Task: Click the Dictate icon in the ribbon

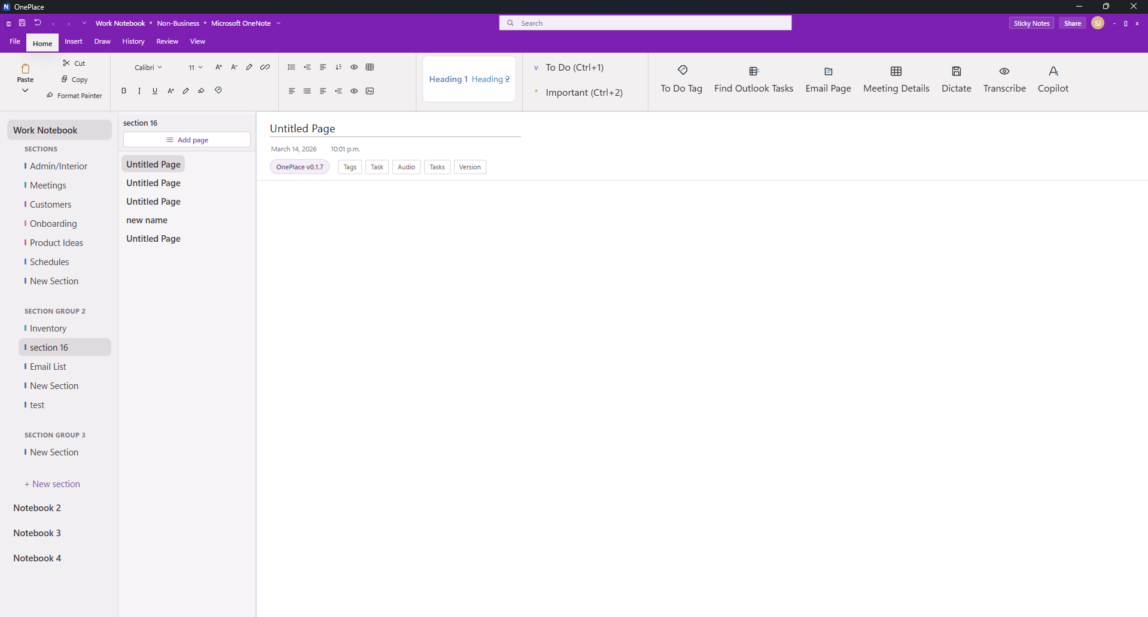Action: tap(956, 71)
